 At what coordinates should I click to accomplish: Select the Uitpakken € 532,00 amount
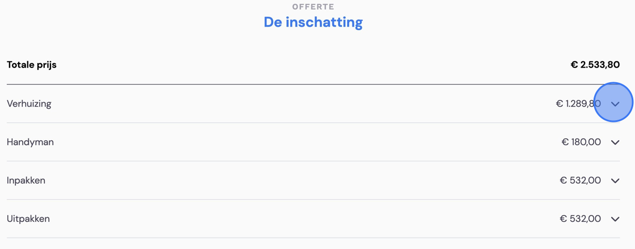click(x=581, y=218)
